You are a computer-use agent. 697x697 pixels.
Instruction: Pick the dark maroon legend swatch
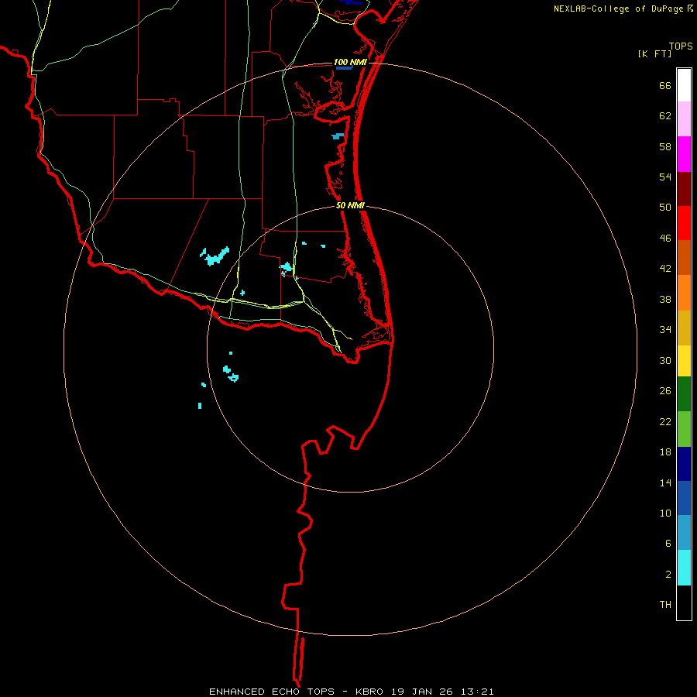pos(684,189)
